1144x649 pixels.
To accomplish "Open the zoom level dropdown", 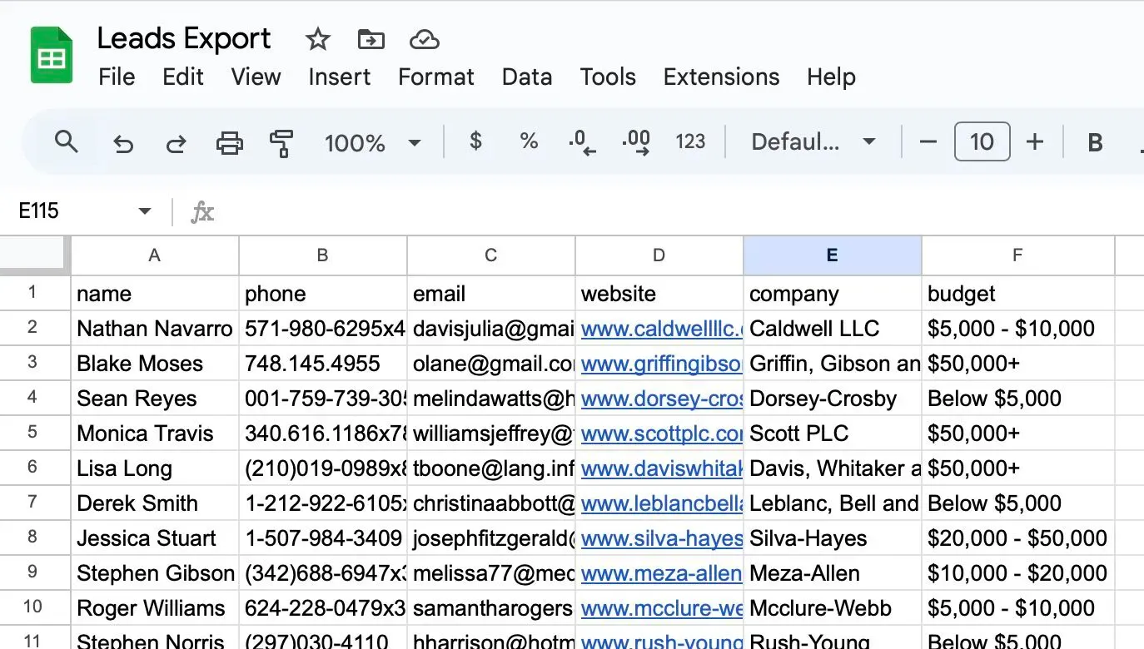I will 414,143.
